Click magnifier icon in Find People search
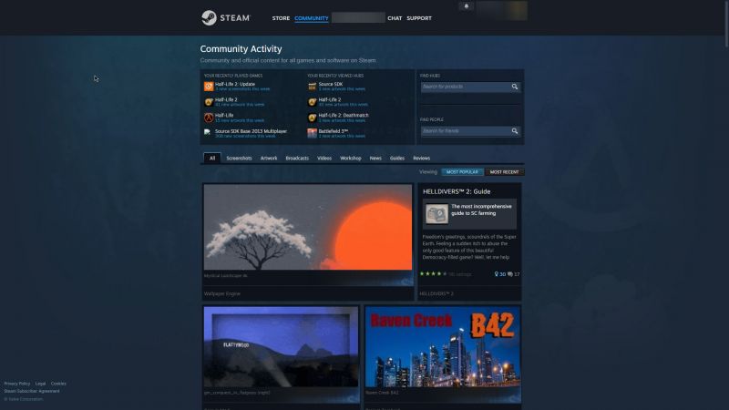 click(x=515, y=131)
